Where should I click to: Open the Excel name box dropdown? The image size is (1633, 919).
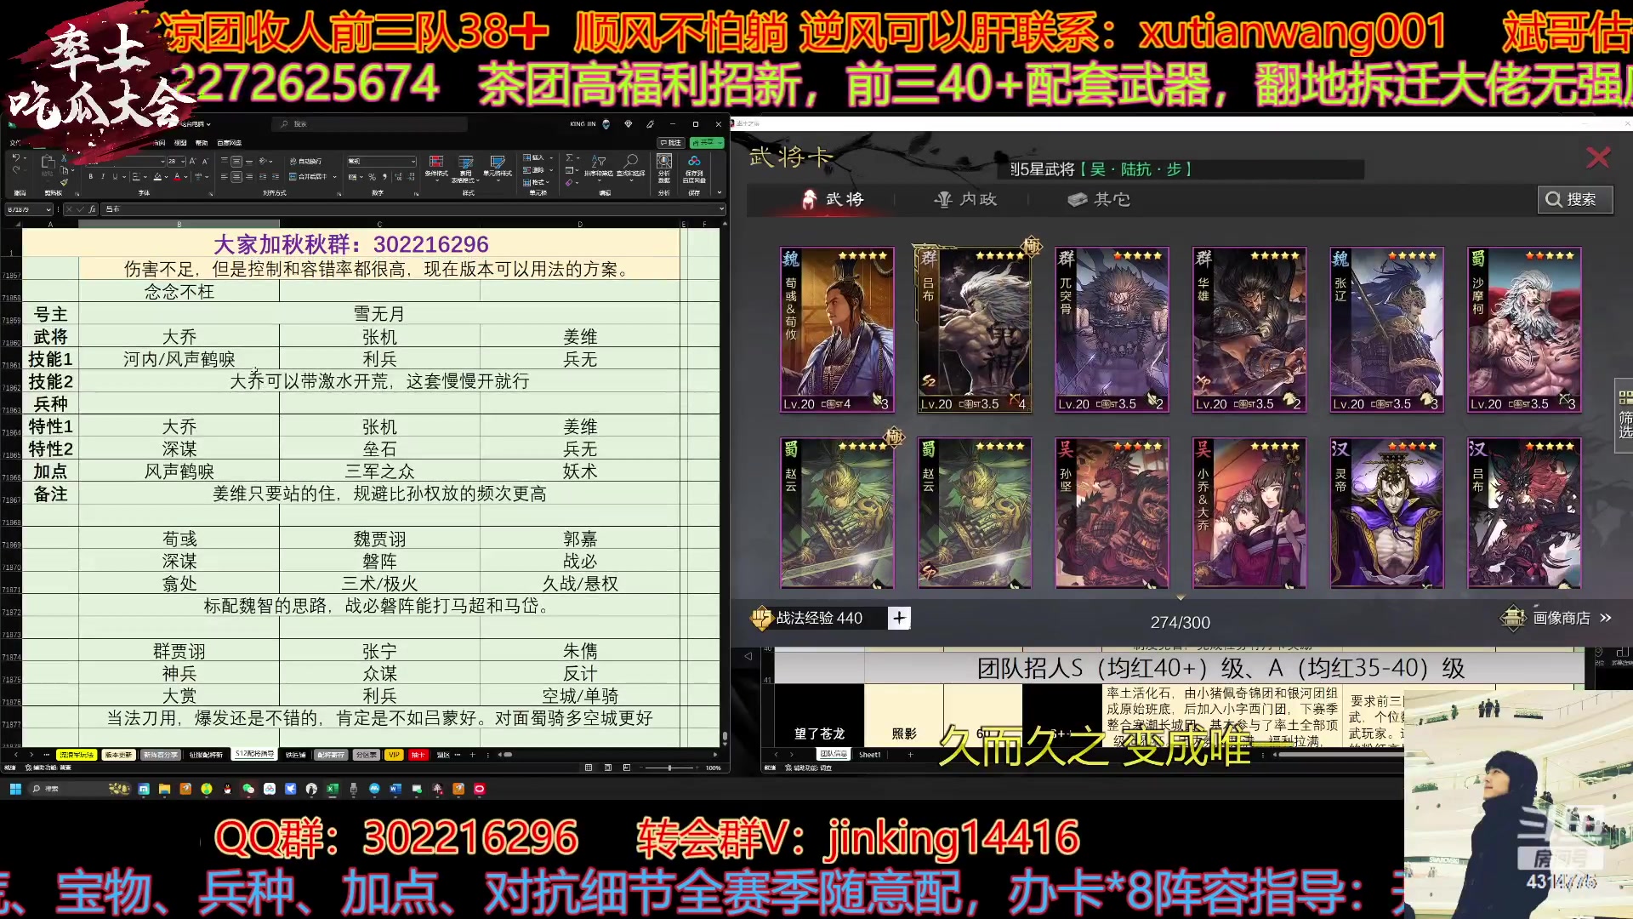click(x=48, y=209)
